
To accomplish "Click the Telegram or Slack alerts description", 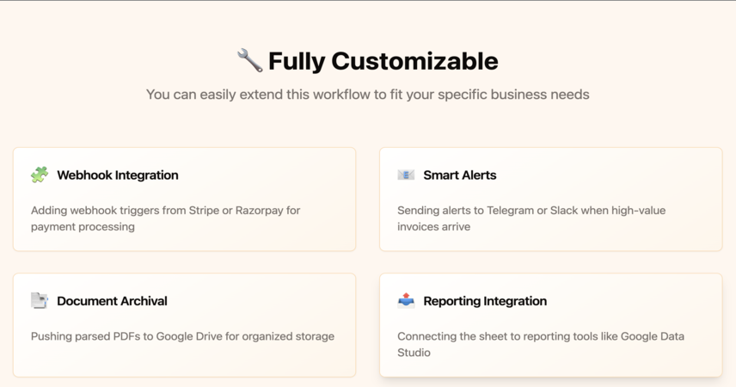I will 531,218.
